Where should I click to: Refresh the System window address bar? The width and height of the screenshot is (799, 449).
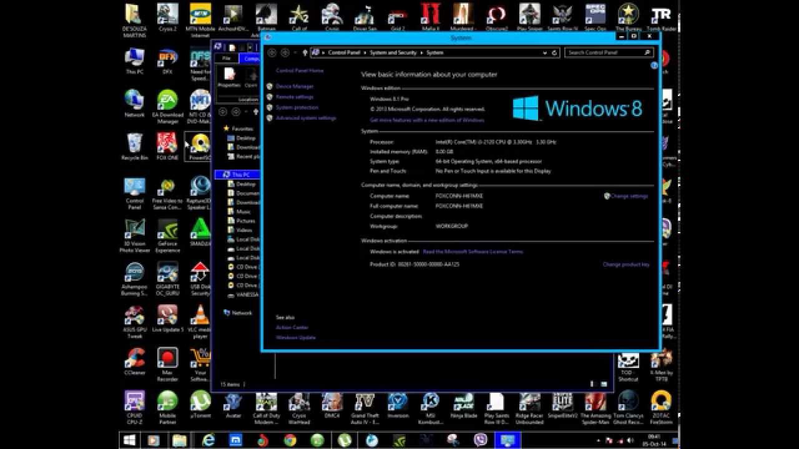click(x=554, y=53)
